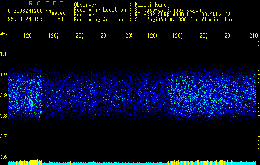This screenshot has width=260, height=165.
Task: Click Shibukawa, Gunma, Japan text
Action: point(168,10)
